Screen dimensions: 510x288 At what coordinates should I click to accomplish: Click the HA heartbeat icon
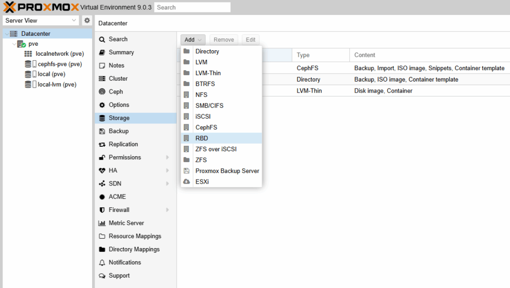tap(102, 171)
